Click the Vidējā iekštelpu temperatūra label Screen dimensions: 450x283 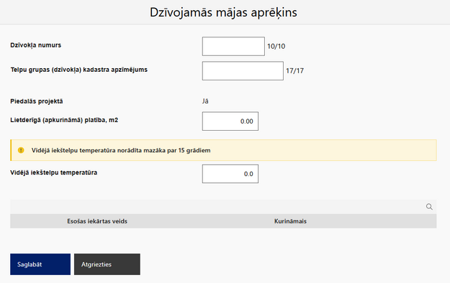click(54, 172)
